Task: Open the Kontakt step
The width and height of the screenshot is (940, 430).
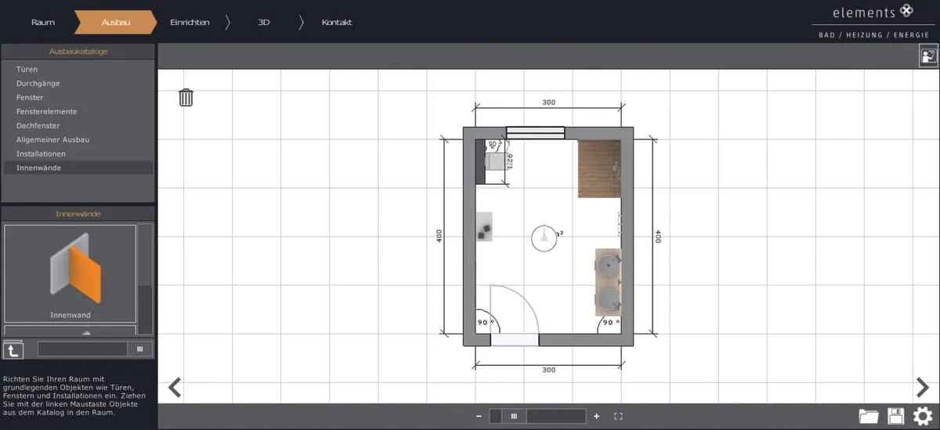Action: click(x=337, y=23)
